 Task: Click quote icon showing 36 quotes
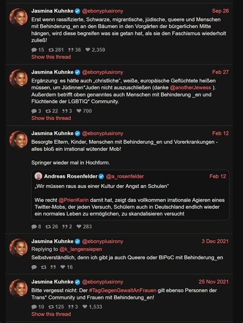[x=71, y=50]
